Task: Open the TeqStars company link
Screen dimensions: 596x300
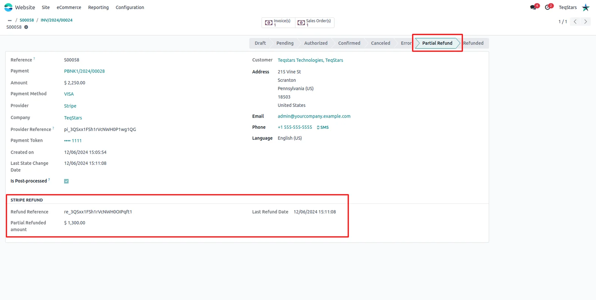Action: click(73, 118)
